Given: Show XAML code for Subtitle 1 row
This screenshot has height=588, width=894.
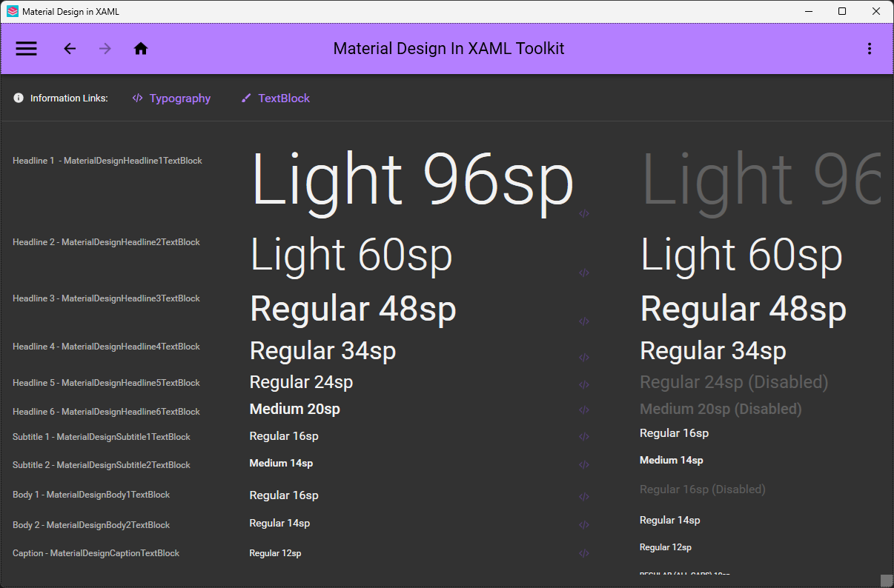Looking at the screenshot, I should click(584, 437).
